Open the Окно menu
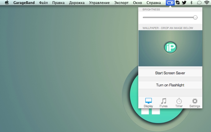Screen dimensions: 211x132 (x=137, y=3)
